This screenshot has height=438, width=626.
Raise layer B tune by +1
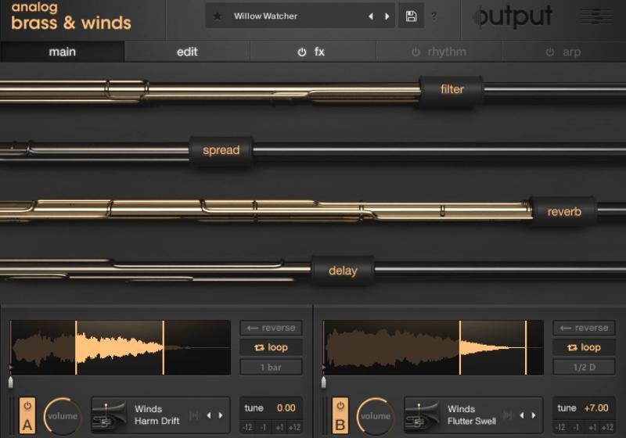592,427
